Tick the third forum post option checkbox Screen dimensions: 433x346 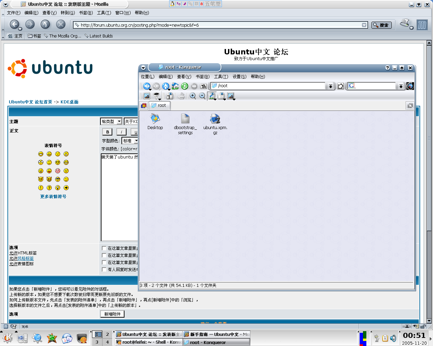point(104,263)
